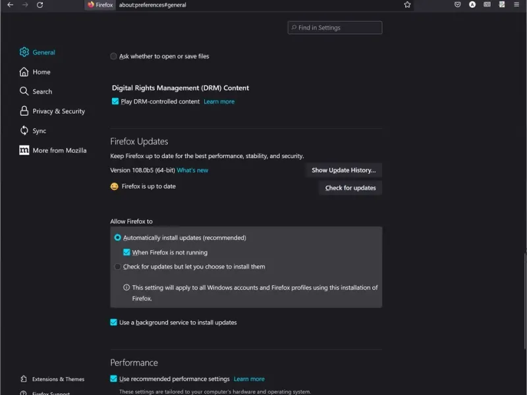Bookmark this page with the star icon
This screenshot has width=527, height=395.
pos(408,5)
